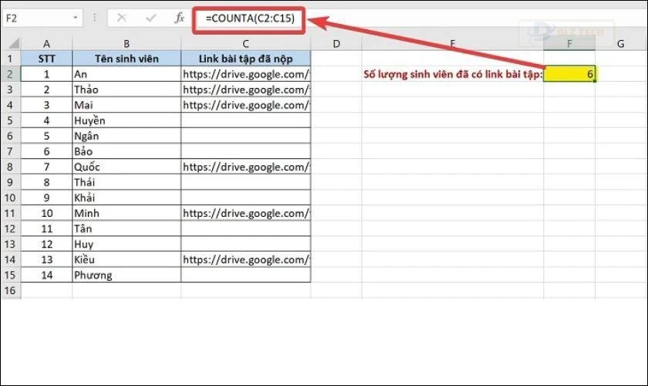Select column G header

point(621,43)
